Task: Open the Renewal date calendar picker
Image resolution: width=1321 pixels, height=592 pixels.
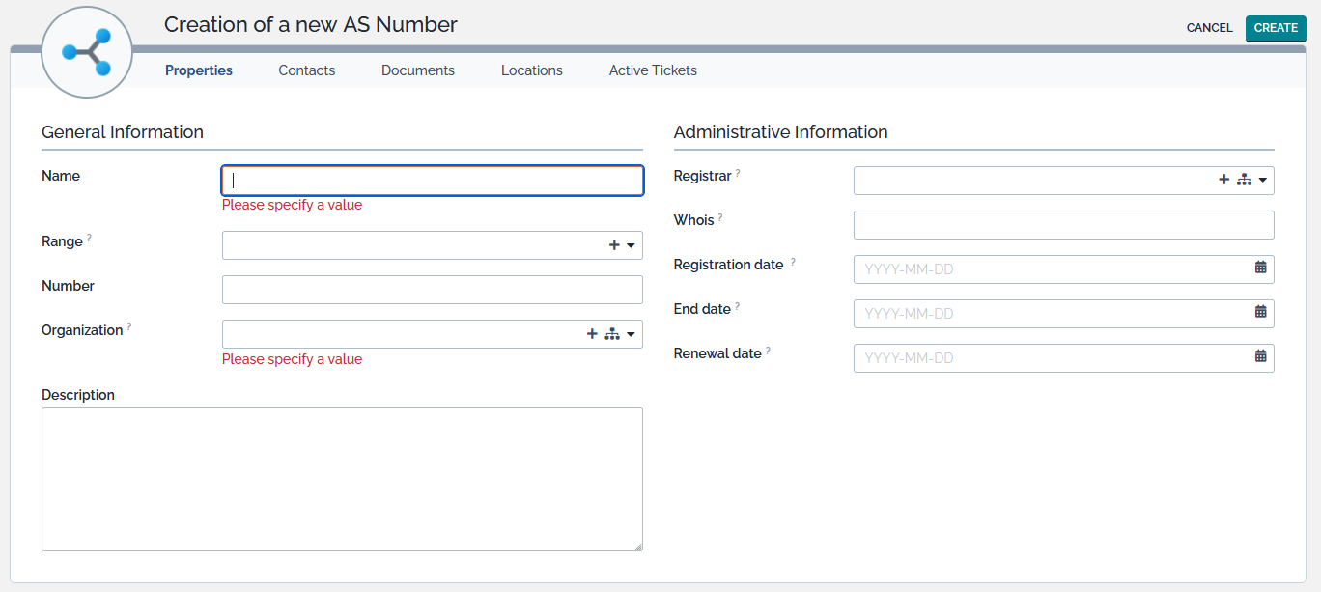Action: (1260, 356)
